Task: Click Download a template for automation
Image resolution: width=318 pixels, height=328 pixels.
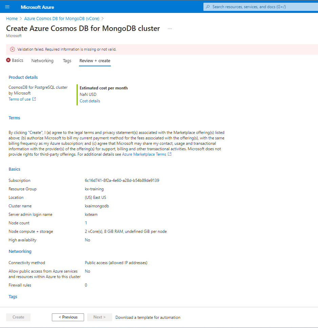Action: point(148,317)
